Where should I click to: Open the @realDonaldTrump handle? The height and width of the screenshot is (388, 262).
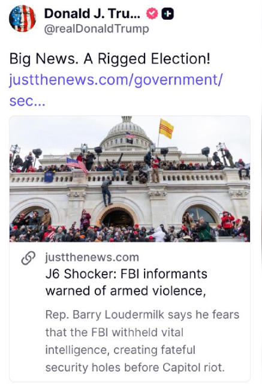point(97,29)
